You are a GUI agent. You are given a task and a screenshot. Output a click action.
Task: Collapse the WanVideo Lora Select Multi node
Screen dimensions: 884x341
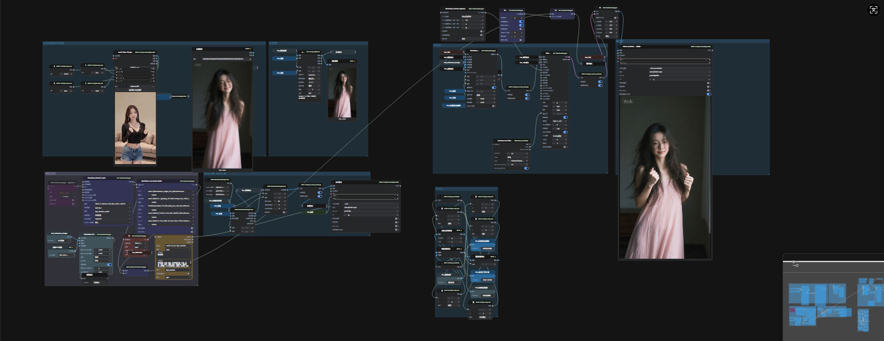pos(139,181)
